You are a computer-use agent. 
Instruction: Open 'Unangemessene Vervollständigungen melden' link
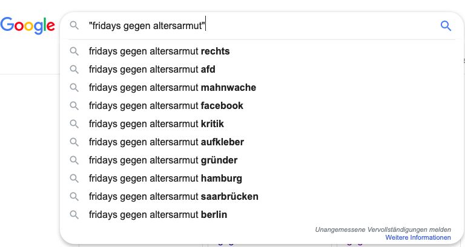point(383,230)
